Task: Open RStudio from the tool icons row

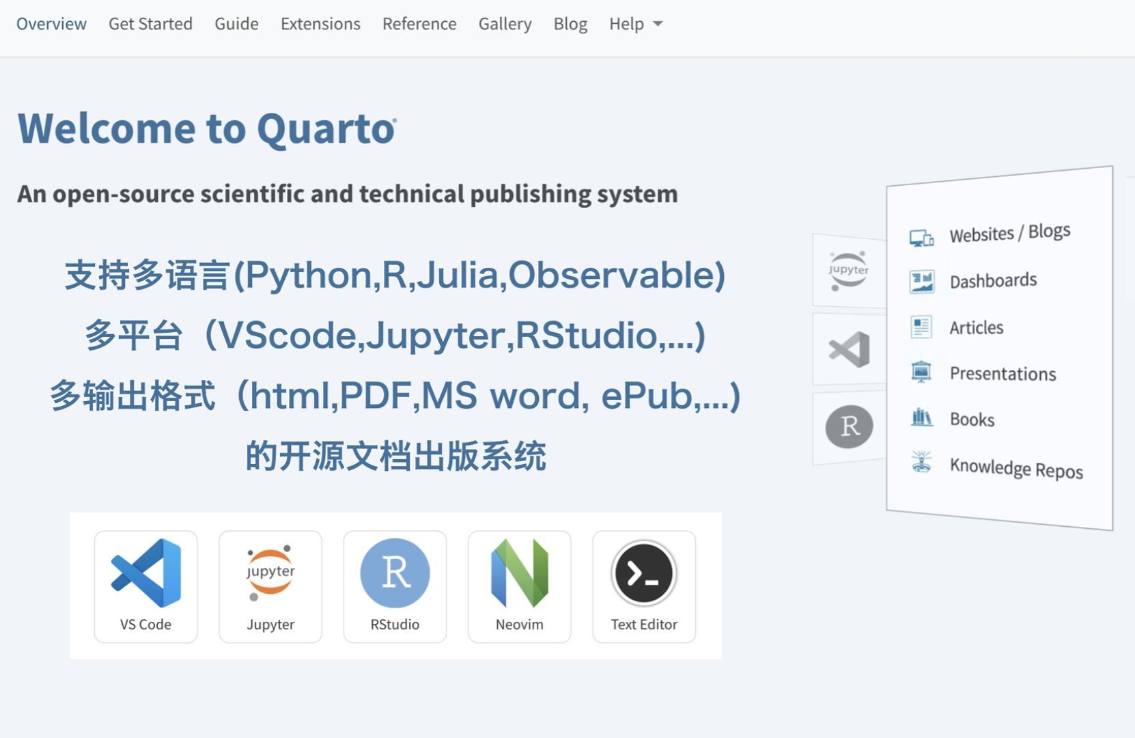Action: [x=395, y=574]
